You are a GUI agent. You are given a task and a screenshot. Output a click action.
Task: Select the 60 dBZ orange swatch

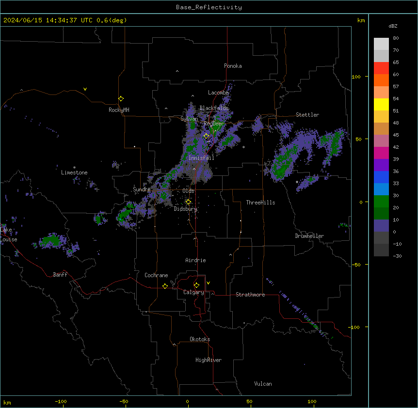click(381, 80)
